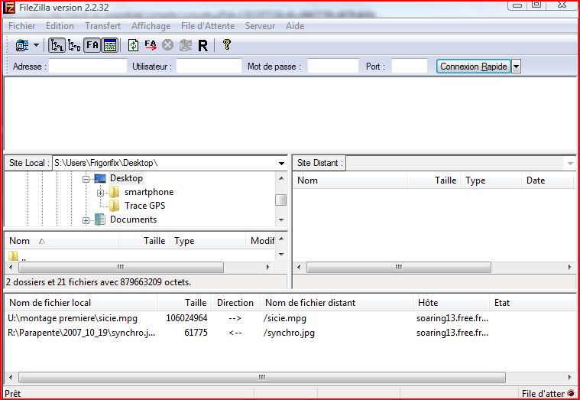Select the Desktop folder in tree
The image size is (580, 400).
pyautogui.click(x=126, y=178)
